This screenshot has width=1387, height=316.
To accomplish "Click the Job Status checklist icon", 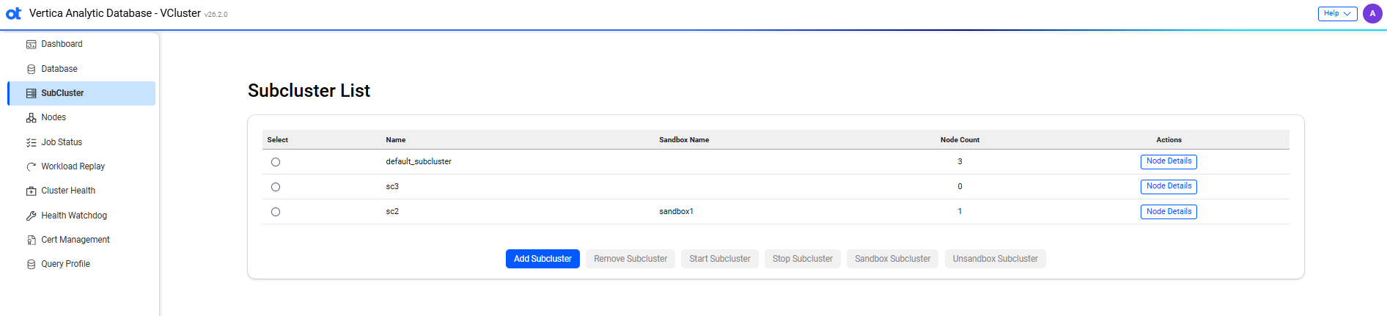I will pos(32,142).
